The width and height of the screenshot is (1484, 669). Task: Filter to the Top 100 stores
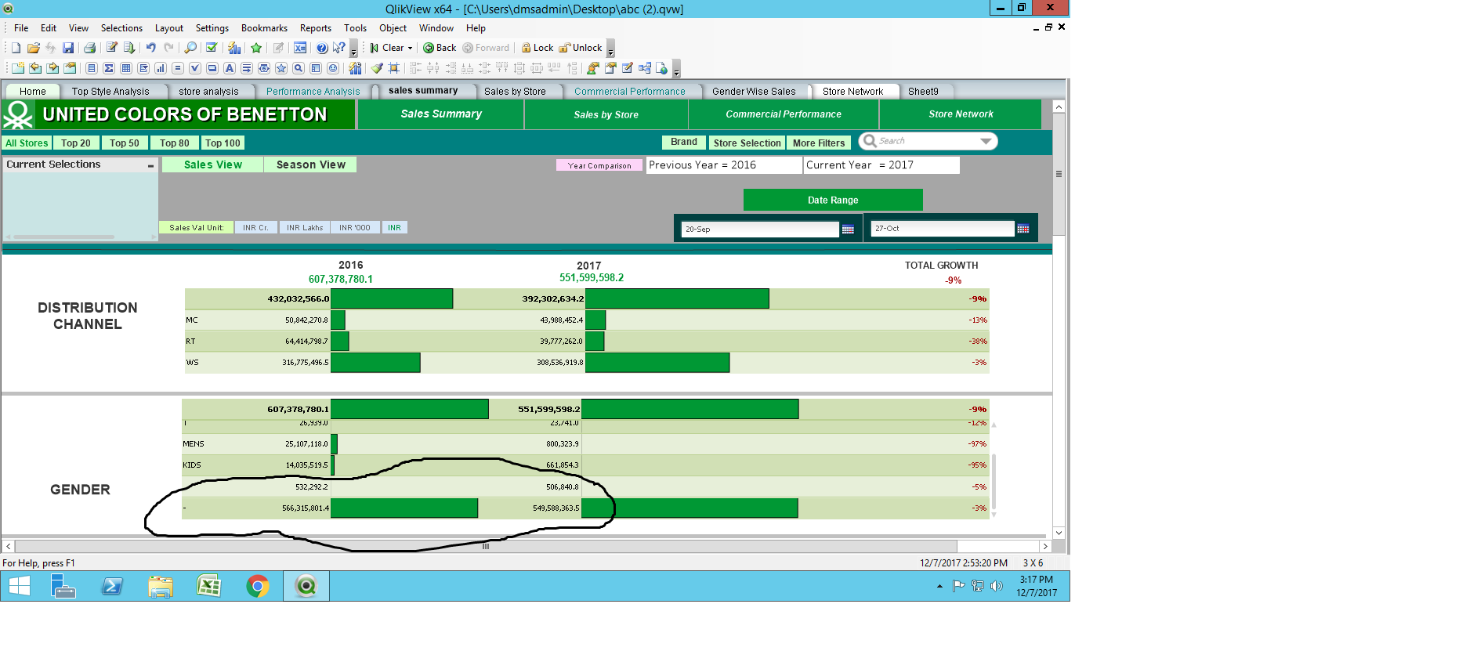coord(223,143)
